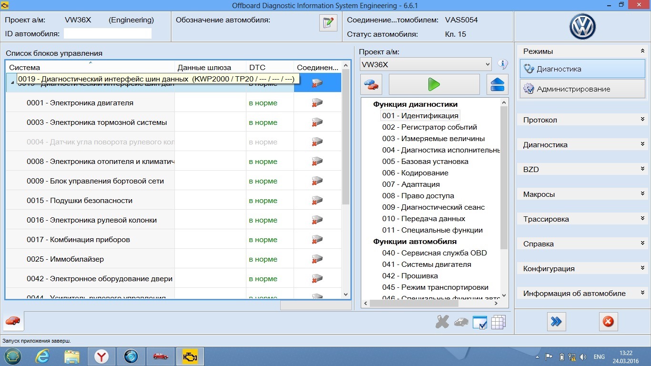
Task: Click the red car app icon in taskbar
Action: tap(161, 356)
